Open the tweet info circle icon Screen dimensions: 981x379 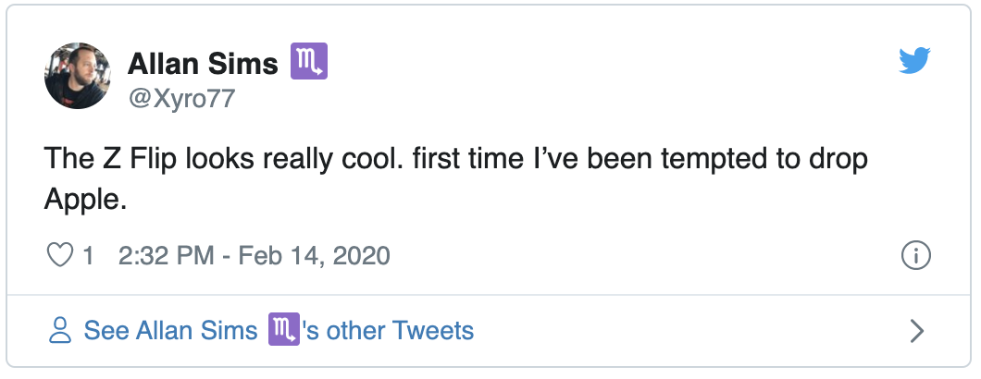point(915,256)
